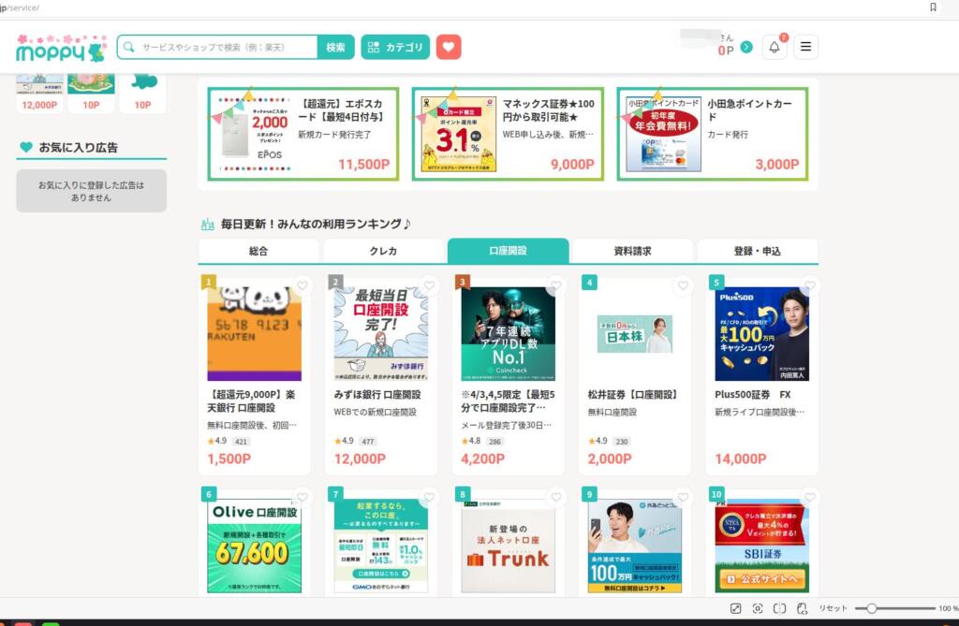This screenshot has width=959, height=626.
Task: Select the クレカ ranking tab
Action: pyautogui.click(x=383, y=251)
